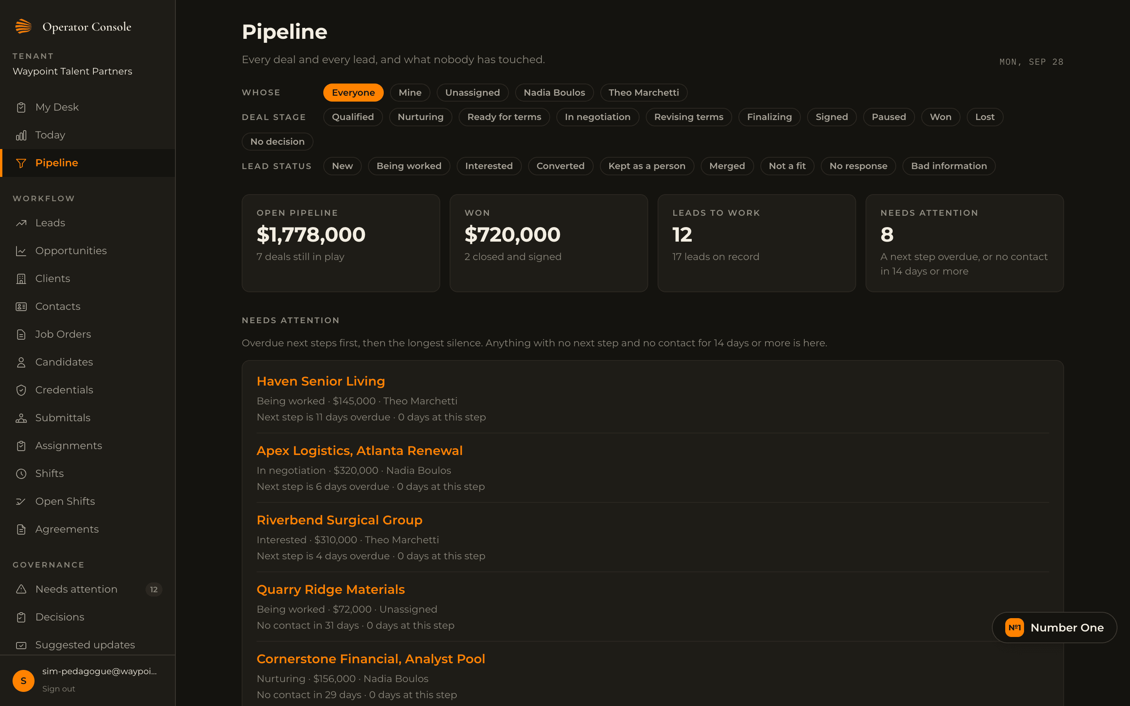Click the Agreements document icon
This screenshot has width=1130, height=706.
[x=21, y=529]
